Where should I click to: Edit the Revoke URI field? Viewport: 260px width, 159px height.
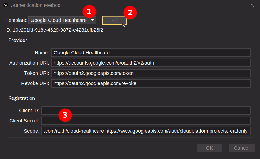coord(151,83)
